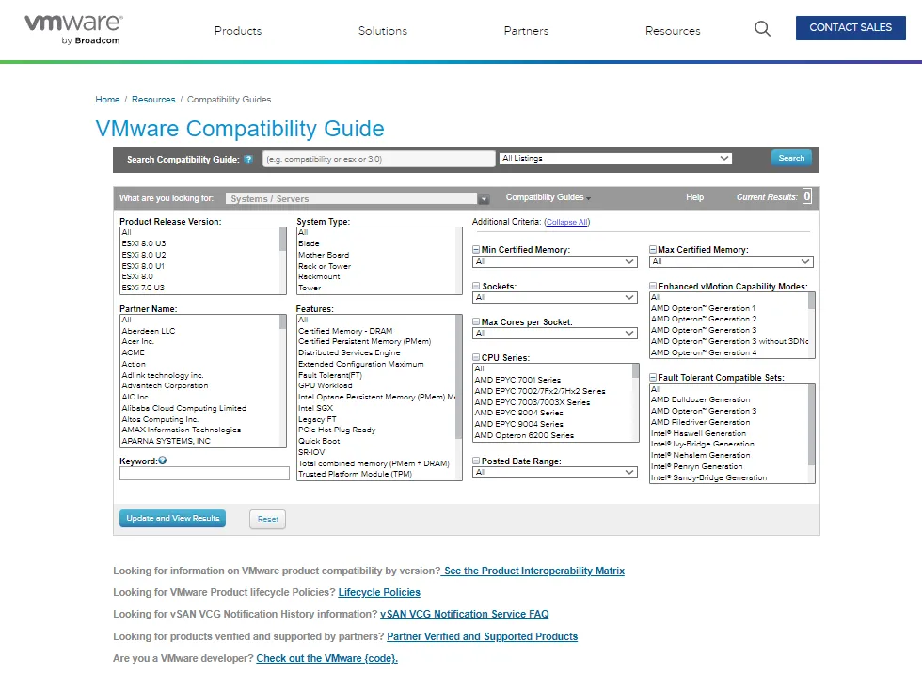The width and height of the screenshot is (922, 688).
Task: Collapse the Max Certified Memory section
Action: click(653, 250)
